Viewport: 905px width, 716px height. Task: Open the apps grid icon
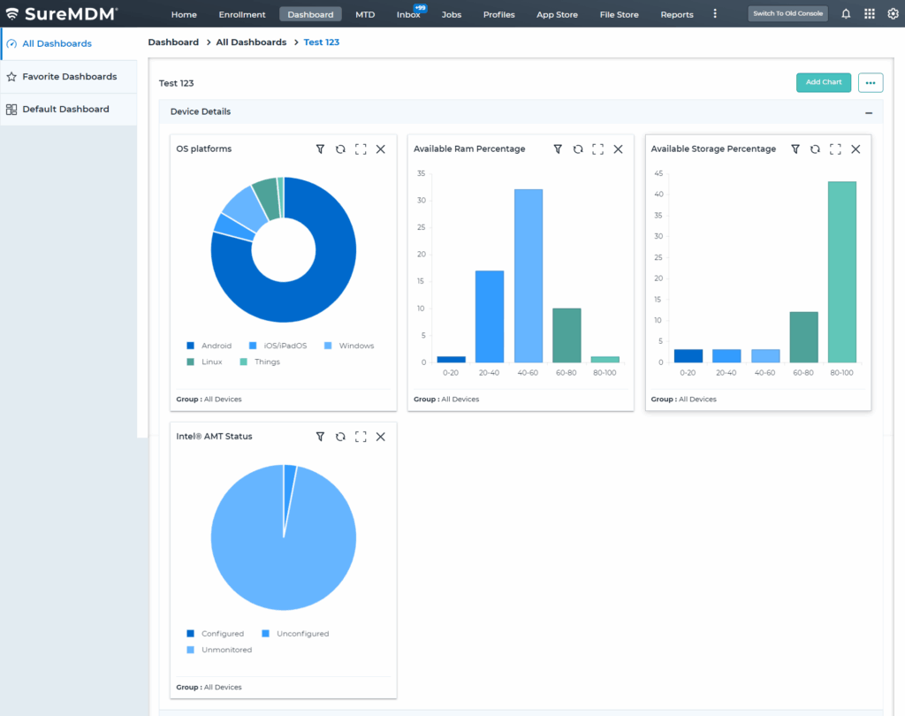[870, 13]
